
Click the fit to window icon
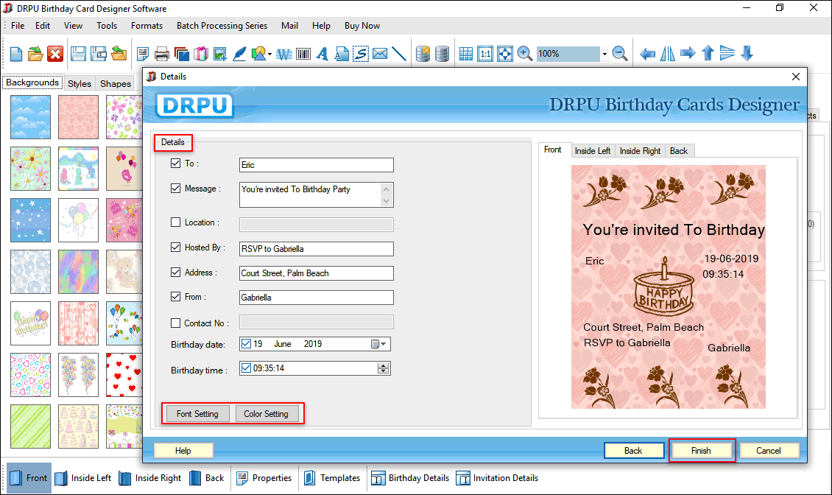click(x=504, y=54)
